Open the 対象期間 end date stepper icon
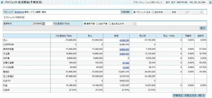Viewport: 212px width, 98px height. pyautogui.click(x=202, y=12)
